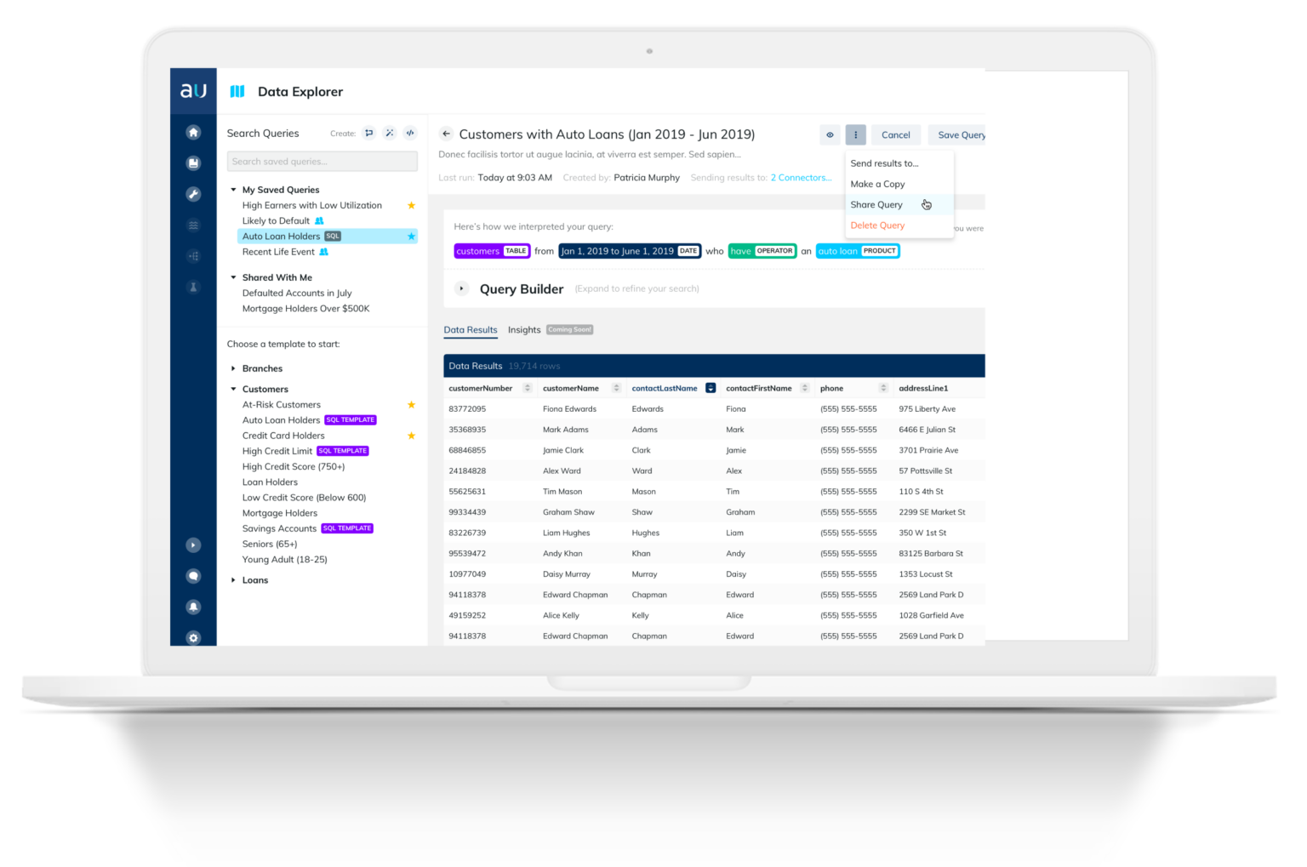Expand the Branches template section
Viewport: 1307px width, 867px height.
point(233,368)
